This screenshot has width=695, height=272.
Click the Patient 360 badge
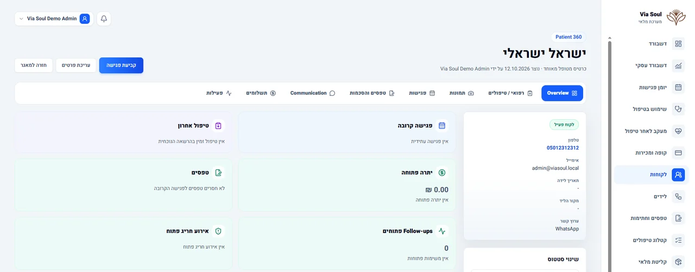(x=568, y=37)
